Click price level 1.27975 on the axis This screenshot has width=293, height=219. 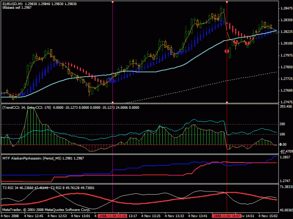[x=286, y=56]
